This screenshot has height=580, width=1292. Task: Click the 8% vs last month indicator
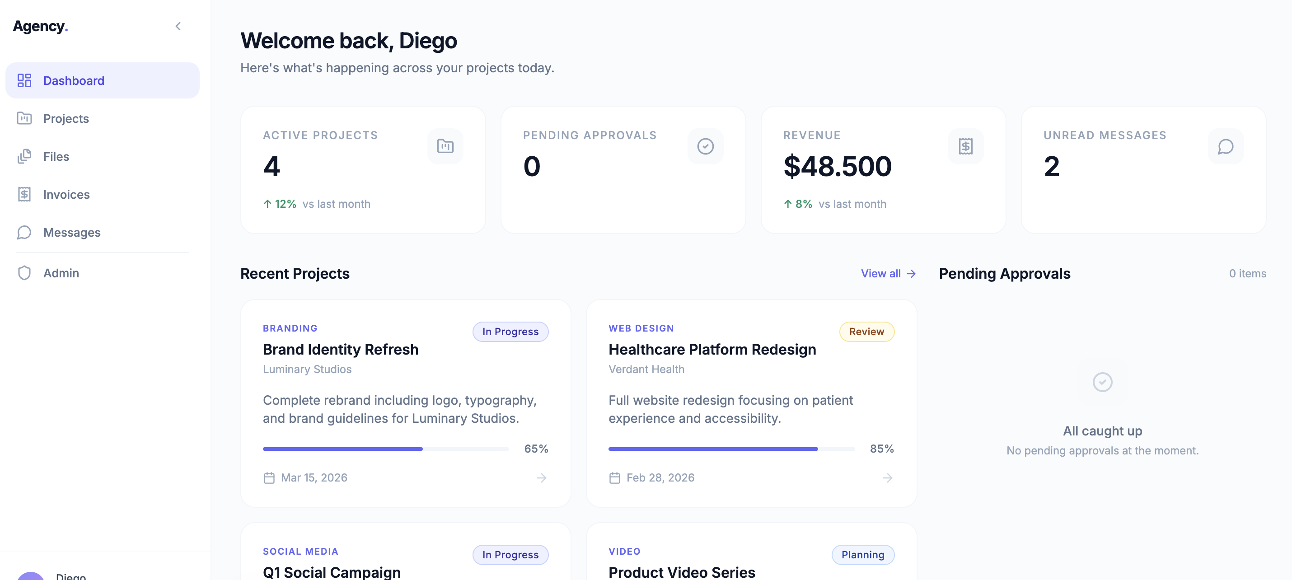coord(835,204)
